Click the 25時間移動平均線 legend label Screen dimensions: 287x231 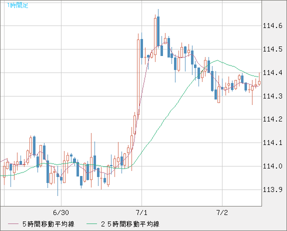coord(130,224)
